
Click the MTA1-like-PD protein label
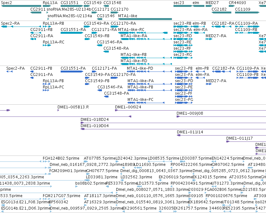[140, 68]
